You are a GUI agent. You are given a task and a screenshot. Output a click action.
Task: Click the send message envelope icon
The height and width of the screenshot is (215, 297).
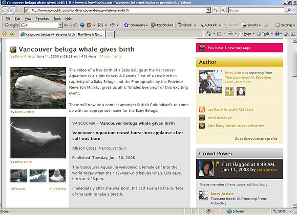pos(202,117)
